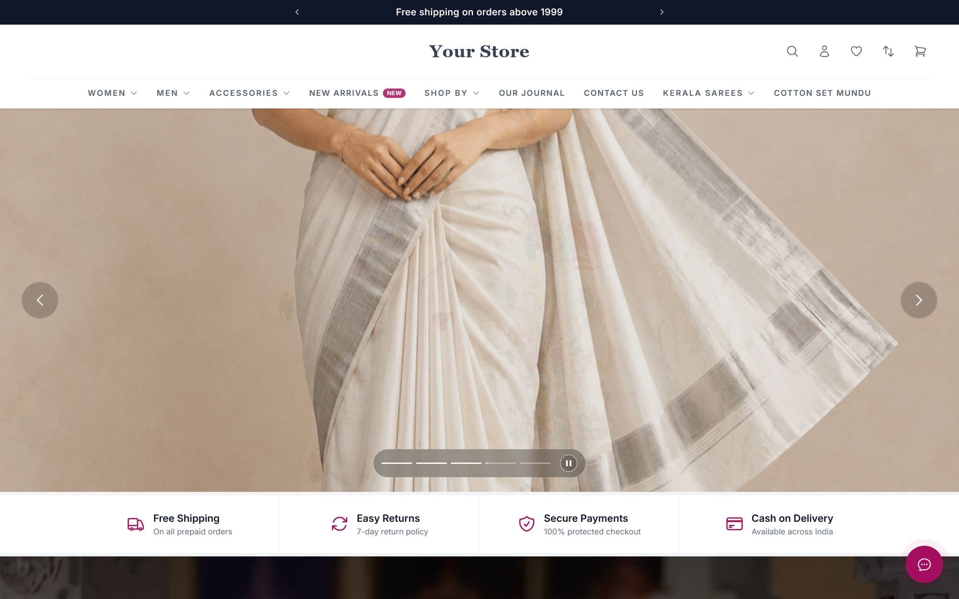The width and height of the screenshot is (959, 599).
Task: Click the Secure Payments shield icon
Action: (526, 524)
